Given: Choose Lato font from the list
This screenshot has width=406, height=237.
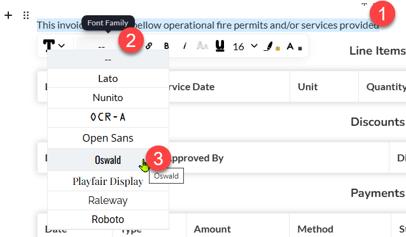Looking at the screenshot, I should click(x=108, y=79).
